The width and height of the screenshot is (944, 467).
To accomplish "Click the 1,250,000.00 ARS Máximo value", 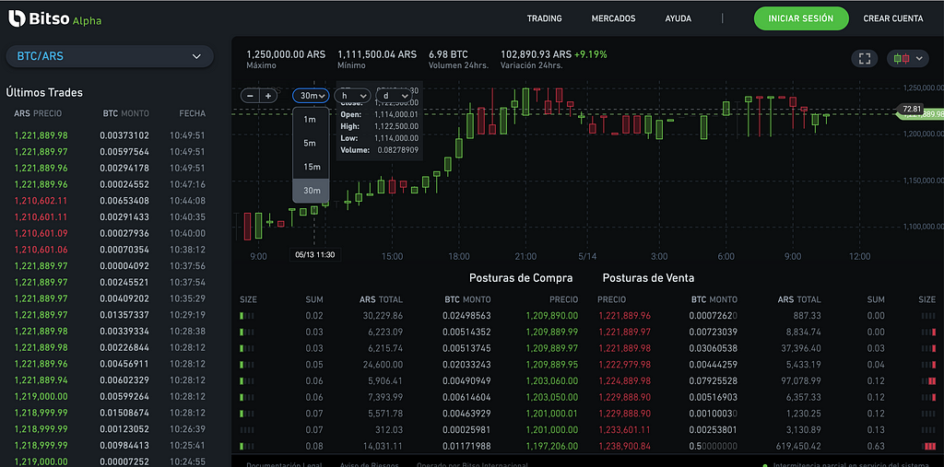I will pyautogui.click(x=286, y=54).
